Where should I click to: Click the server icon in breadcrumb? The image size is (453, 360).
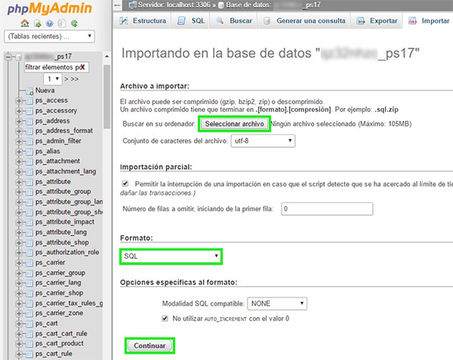[x=133, y=5]
